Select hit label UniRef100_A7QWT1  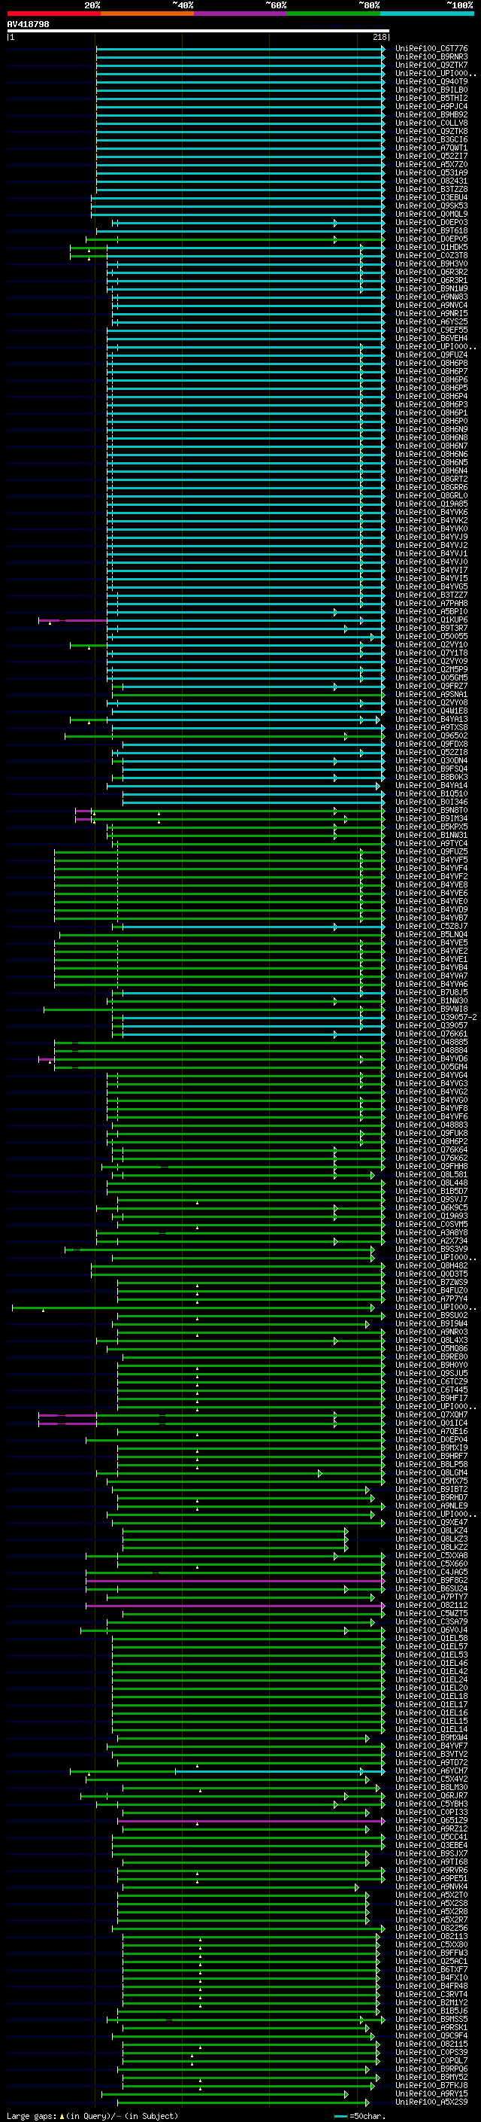431,148
